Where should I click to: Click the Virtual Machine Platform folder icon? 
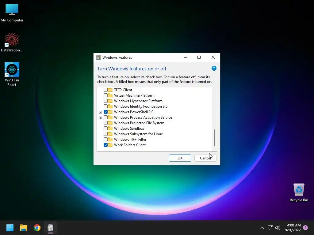[x=110, y=95]
